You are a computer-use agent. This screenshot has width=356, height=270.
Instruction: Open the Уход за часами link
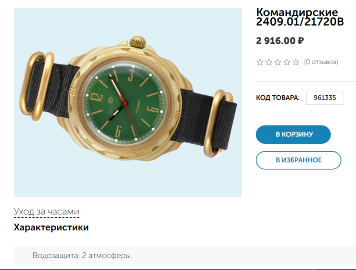coord(47,211)
